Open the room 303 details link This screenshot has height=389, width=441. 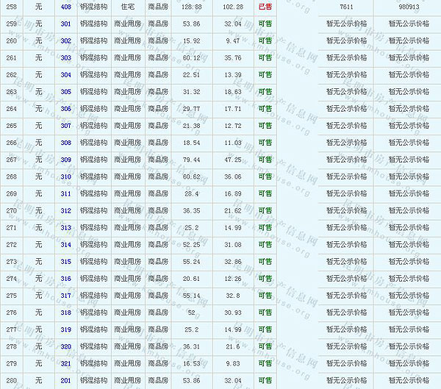coord(66,58)
